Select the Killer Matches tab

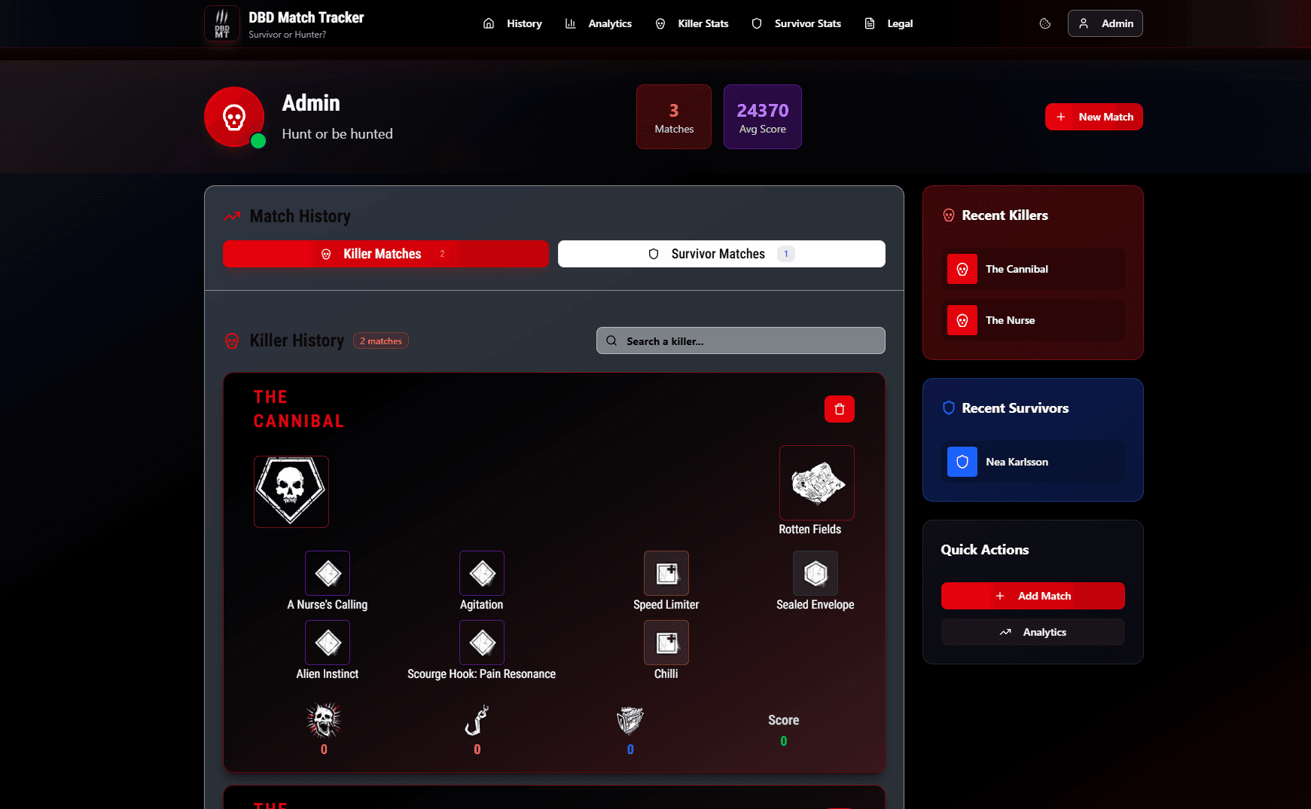386,254
